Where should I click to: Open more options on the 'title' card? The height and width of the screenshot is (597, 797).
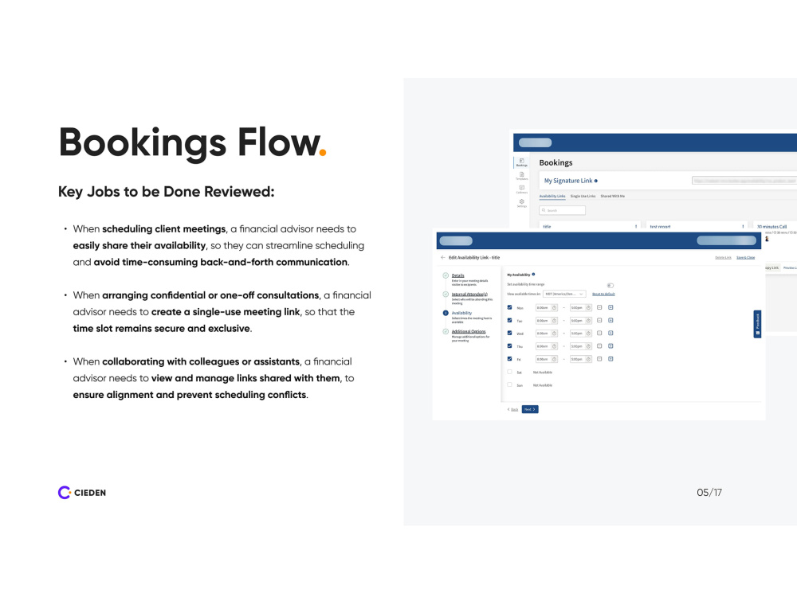636,226
